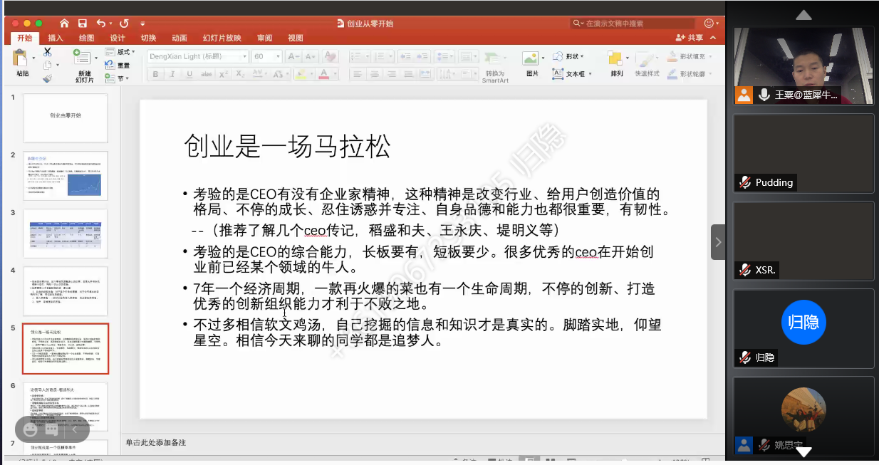This screenshot has width=879, height=465.
Task: Click the Undo arrow icon
Action: (100, 23)
